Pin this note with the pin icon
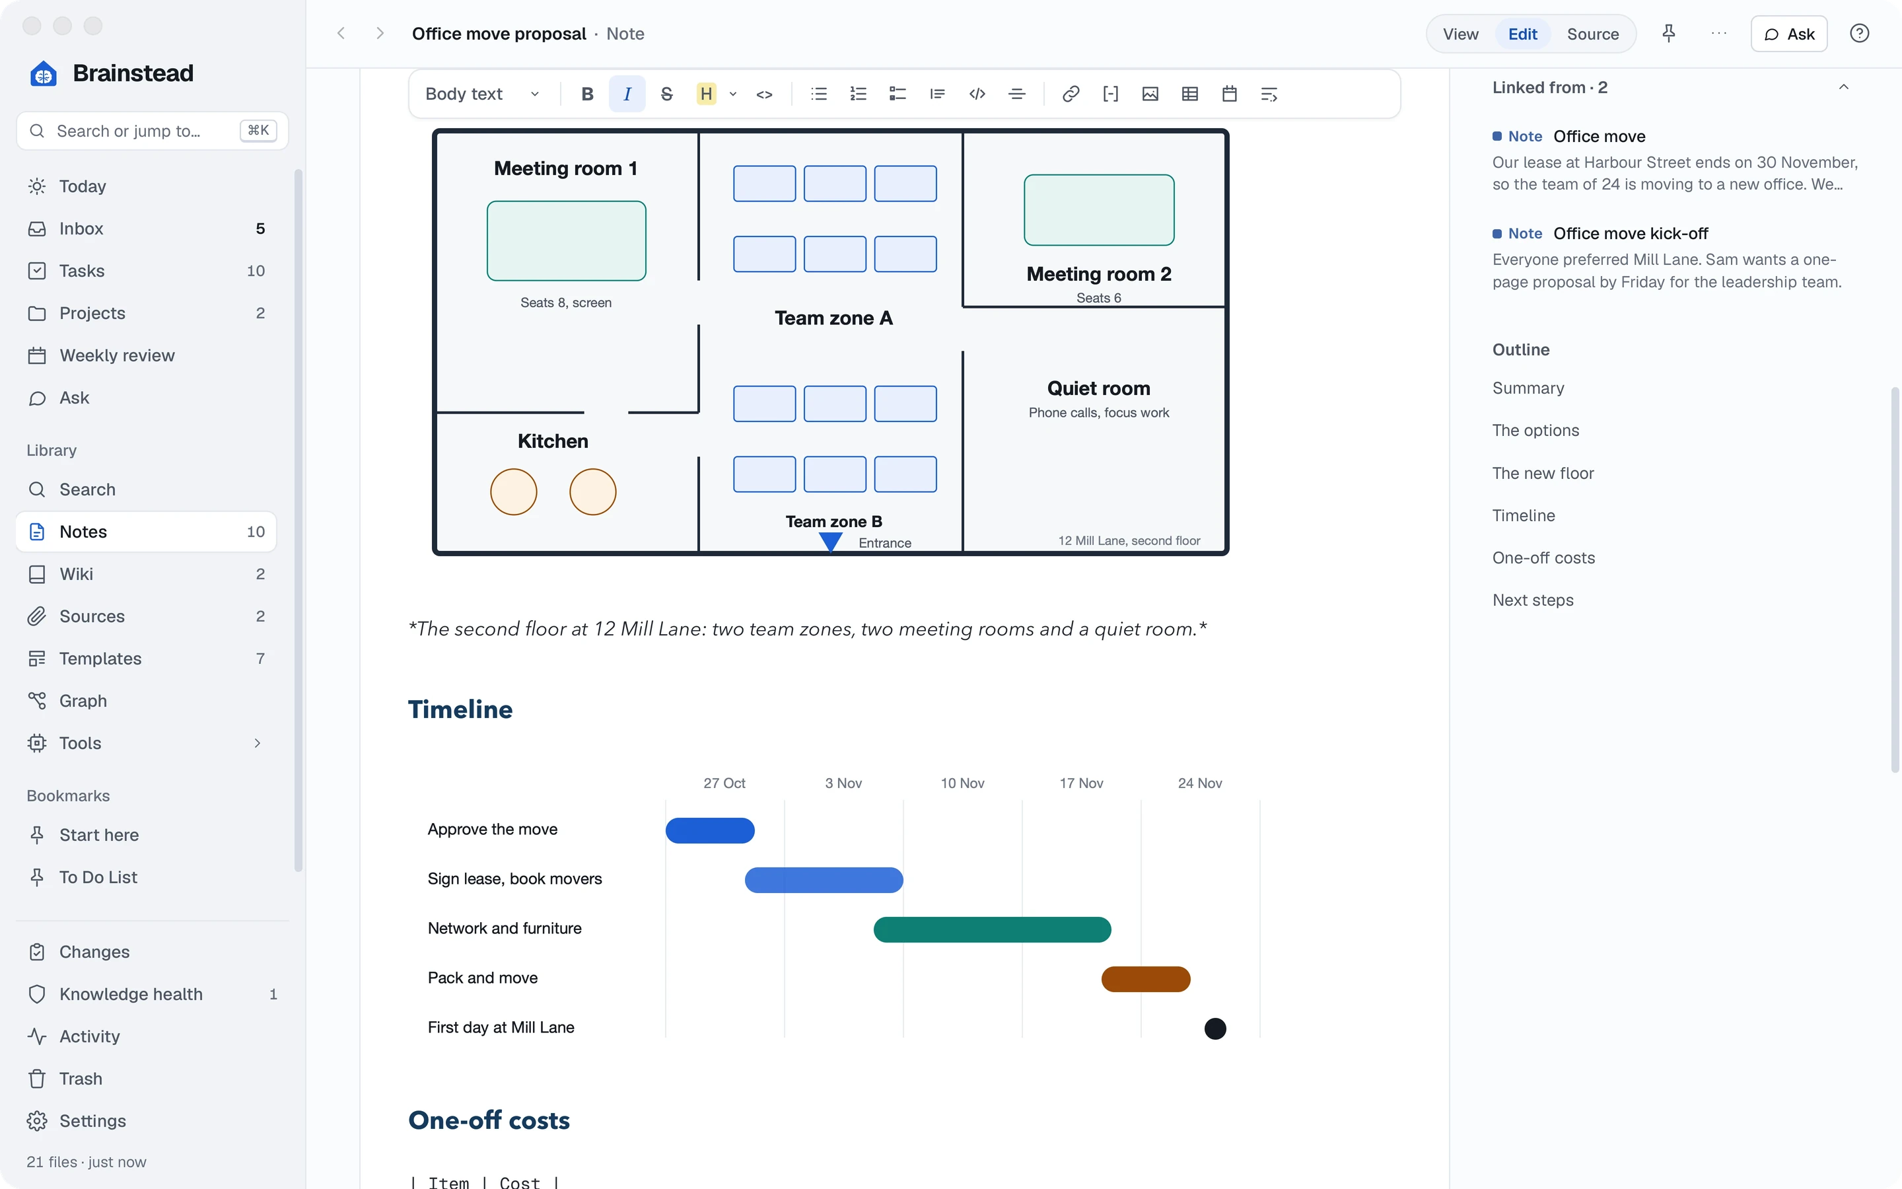This screenshot has height=1189, width=1902. [1669, 34]
